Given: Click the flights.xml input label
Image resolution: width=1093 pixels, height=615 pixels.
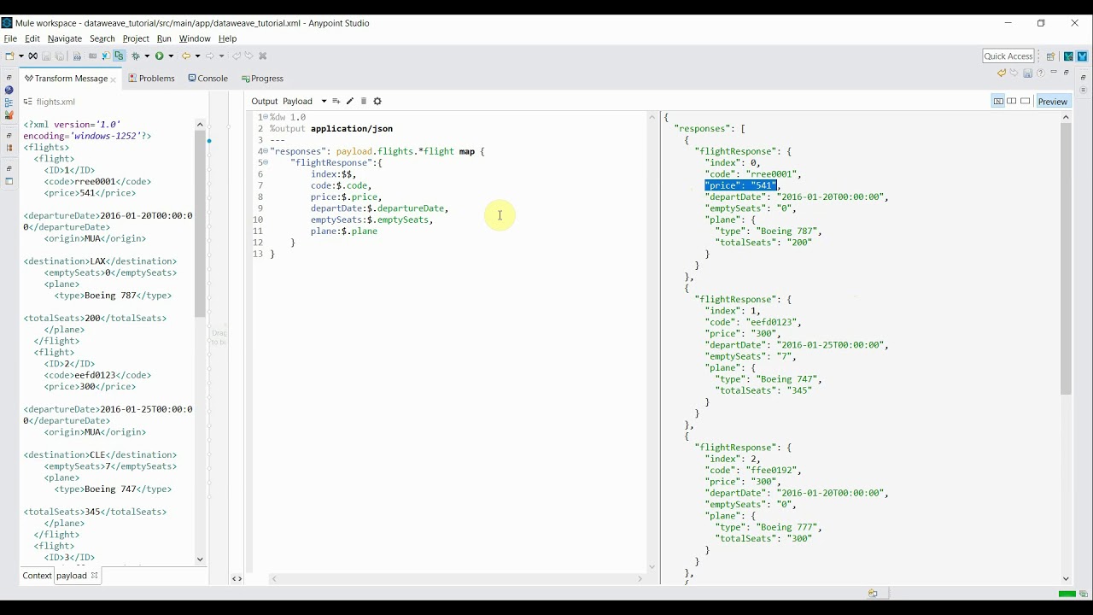Looking at the screenshot, I should point(56,102).
